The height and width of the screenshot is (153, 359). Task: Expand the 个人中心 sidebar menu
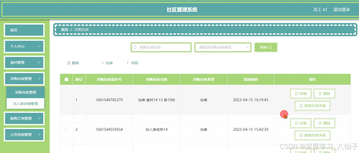click(x=24, y=46)
